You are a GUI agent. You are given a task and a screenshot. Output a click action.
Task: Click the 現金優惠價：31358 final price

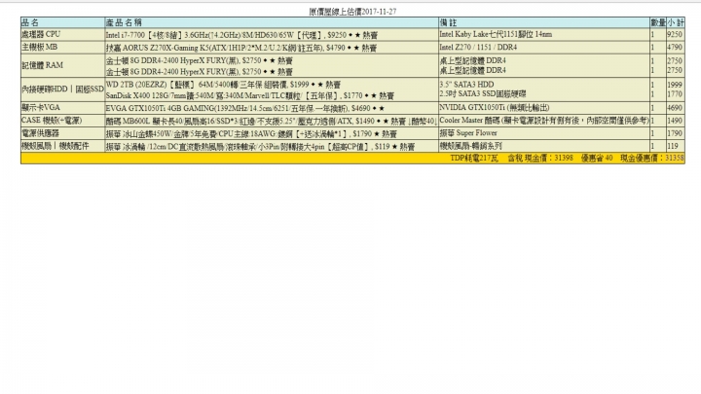[652, 159]
